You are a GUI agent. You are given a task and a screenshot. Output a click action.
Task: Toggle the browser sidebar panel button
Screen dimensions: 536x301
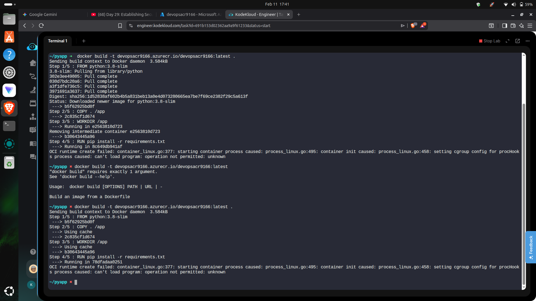(x=504, y=26)
